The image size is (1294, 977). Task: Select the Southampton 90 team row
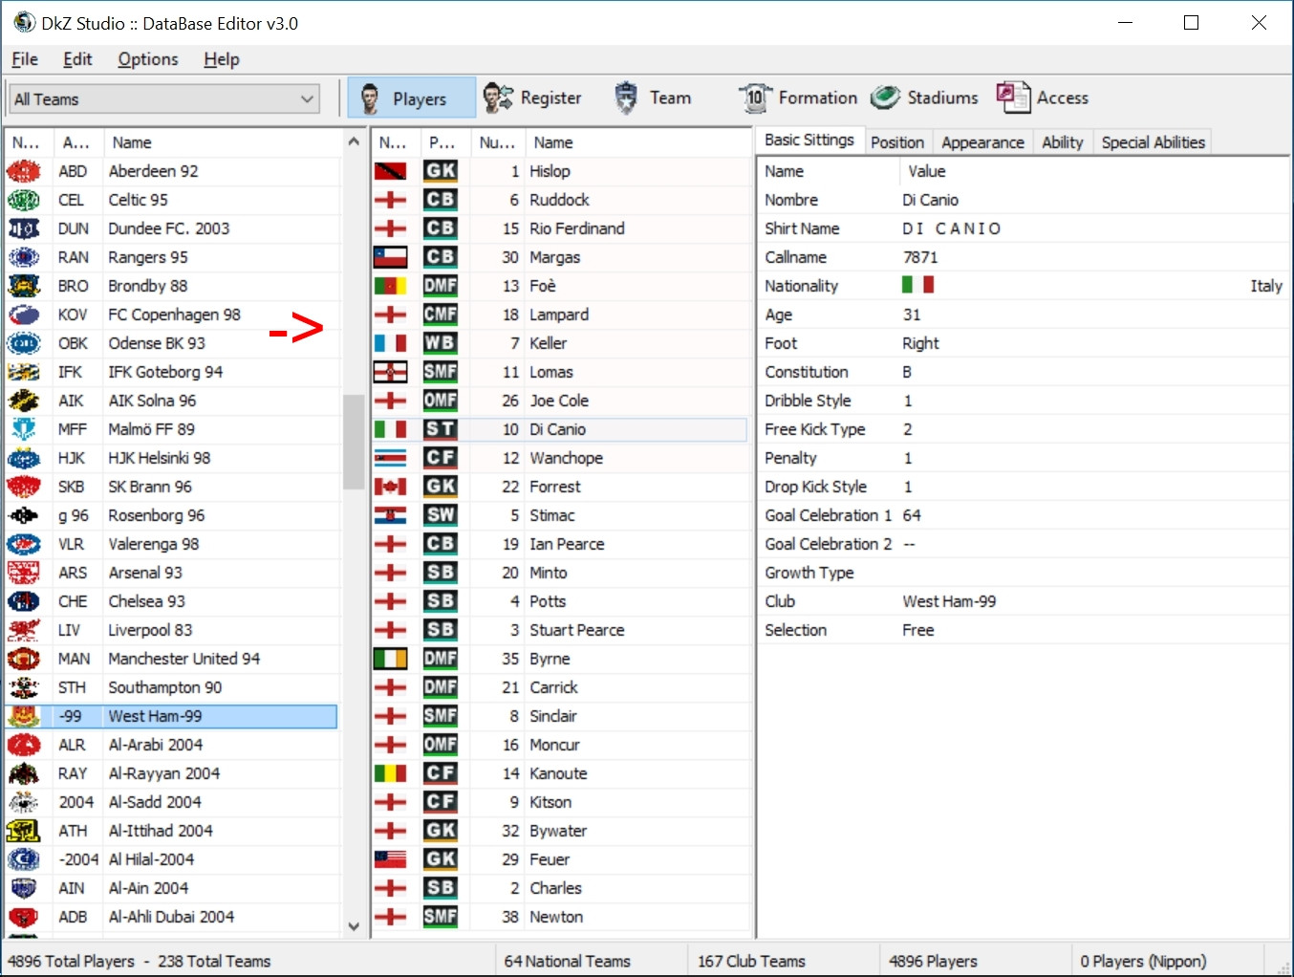pos(172,687)
